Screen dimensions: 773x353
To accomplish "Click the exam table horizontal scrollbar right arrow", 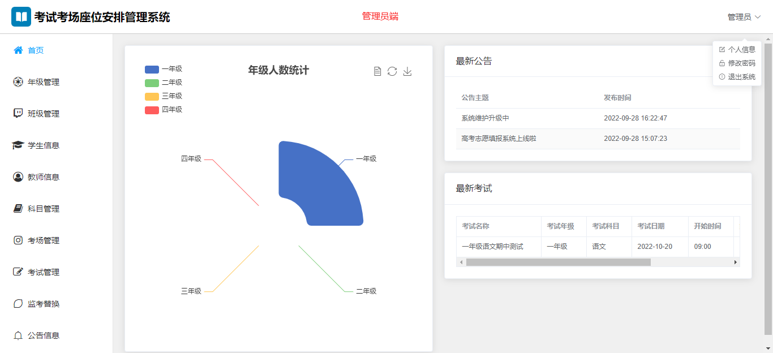I will [x=736, y=262].
